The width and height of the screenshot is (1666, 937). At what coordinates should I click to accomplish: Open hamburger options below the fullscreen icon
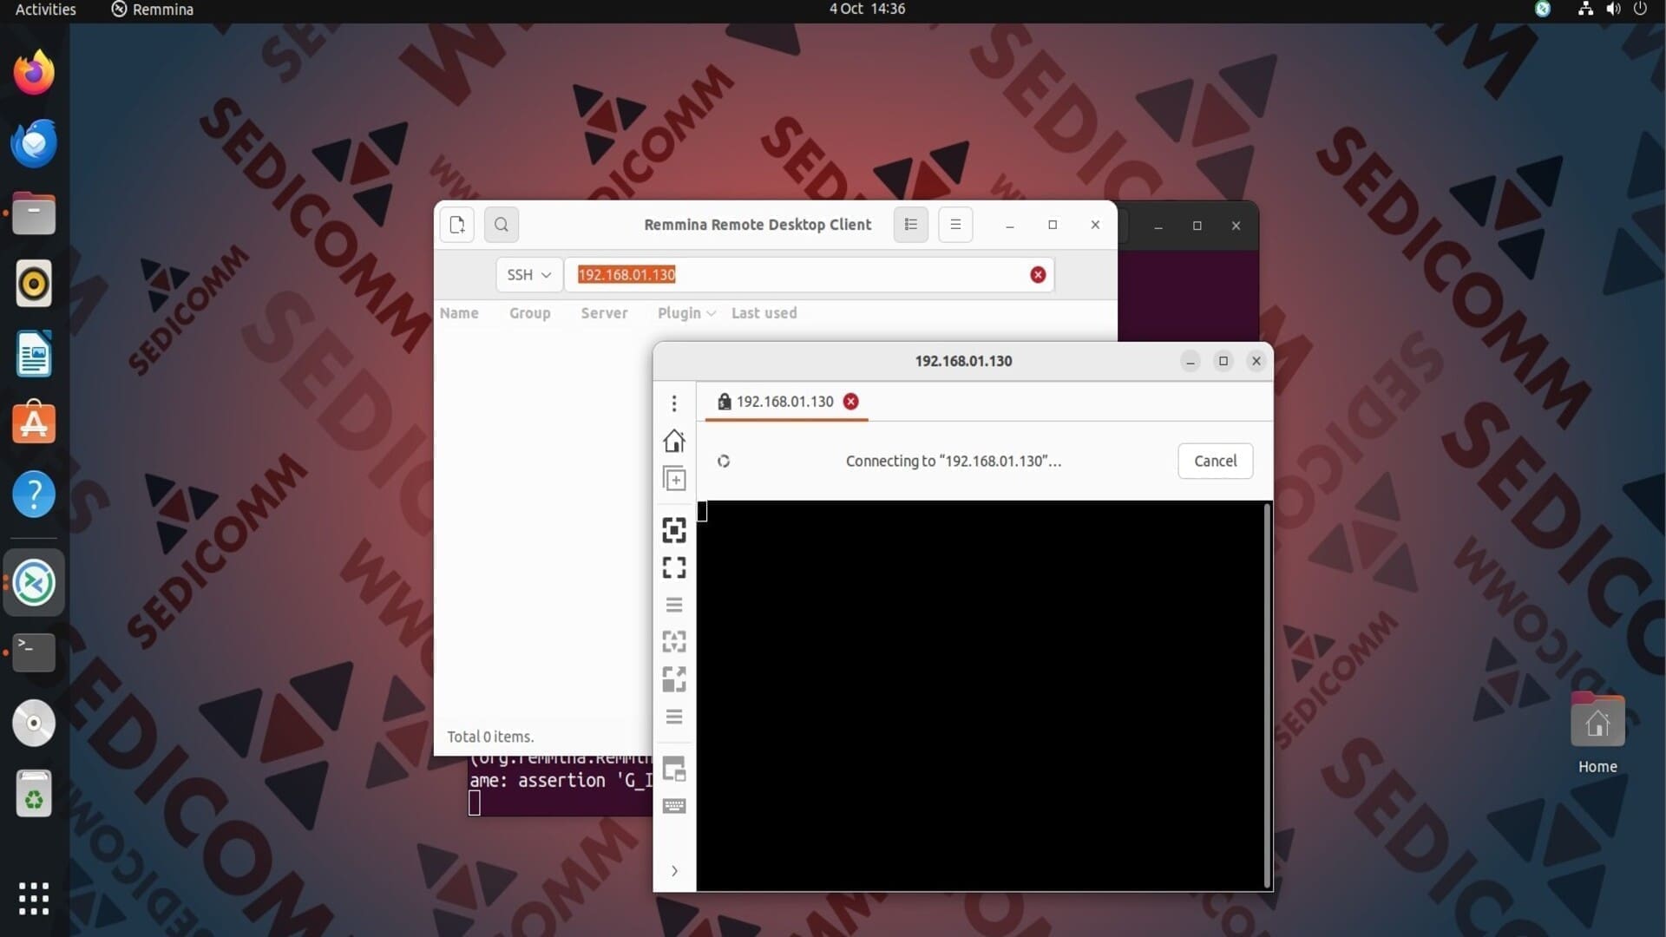(674, 605)
